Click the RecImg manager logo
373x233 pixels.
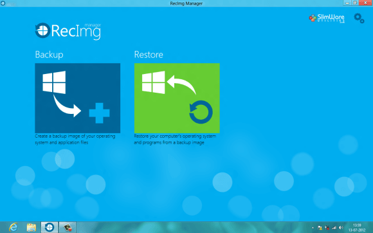coord(68,31)
